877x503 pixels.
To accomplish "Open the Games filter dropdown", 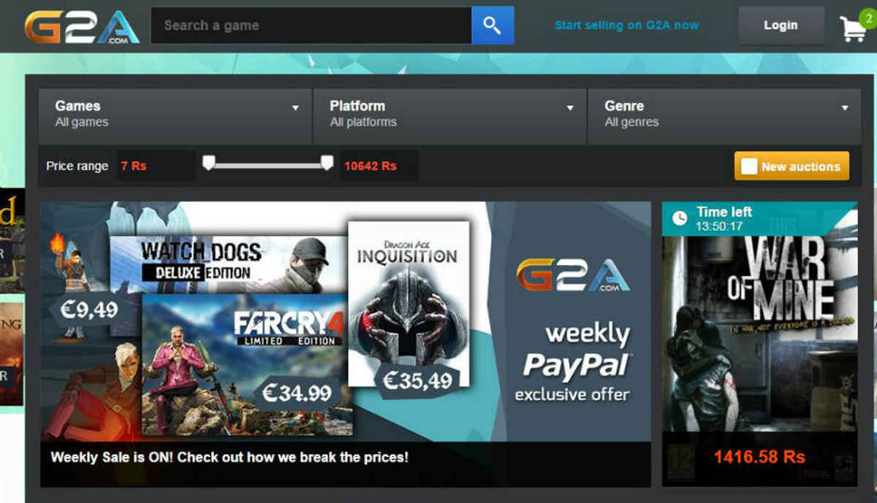I will [175, 115].
